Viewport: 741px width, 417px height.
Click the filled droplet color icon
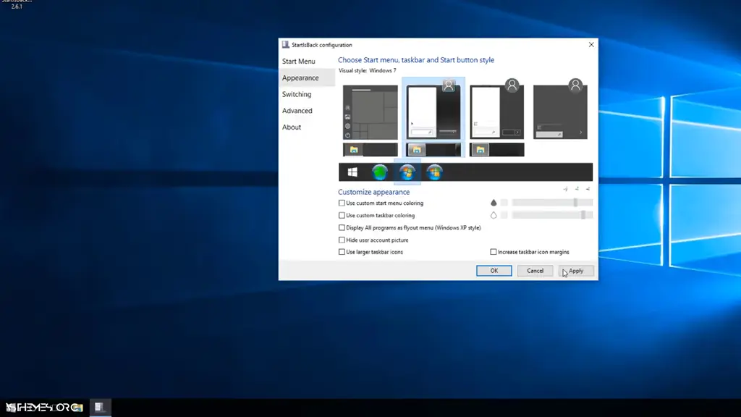point(494,203)
